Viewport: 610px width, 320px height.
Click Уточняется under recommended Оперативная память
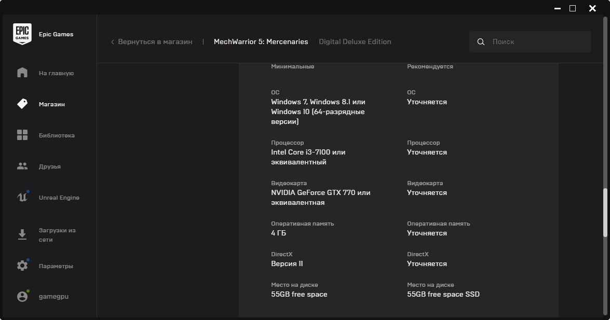(x=427, y=233)
